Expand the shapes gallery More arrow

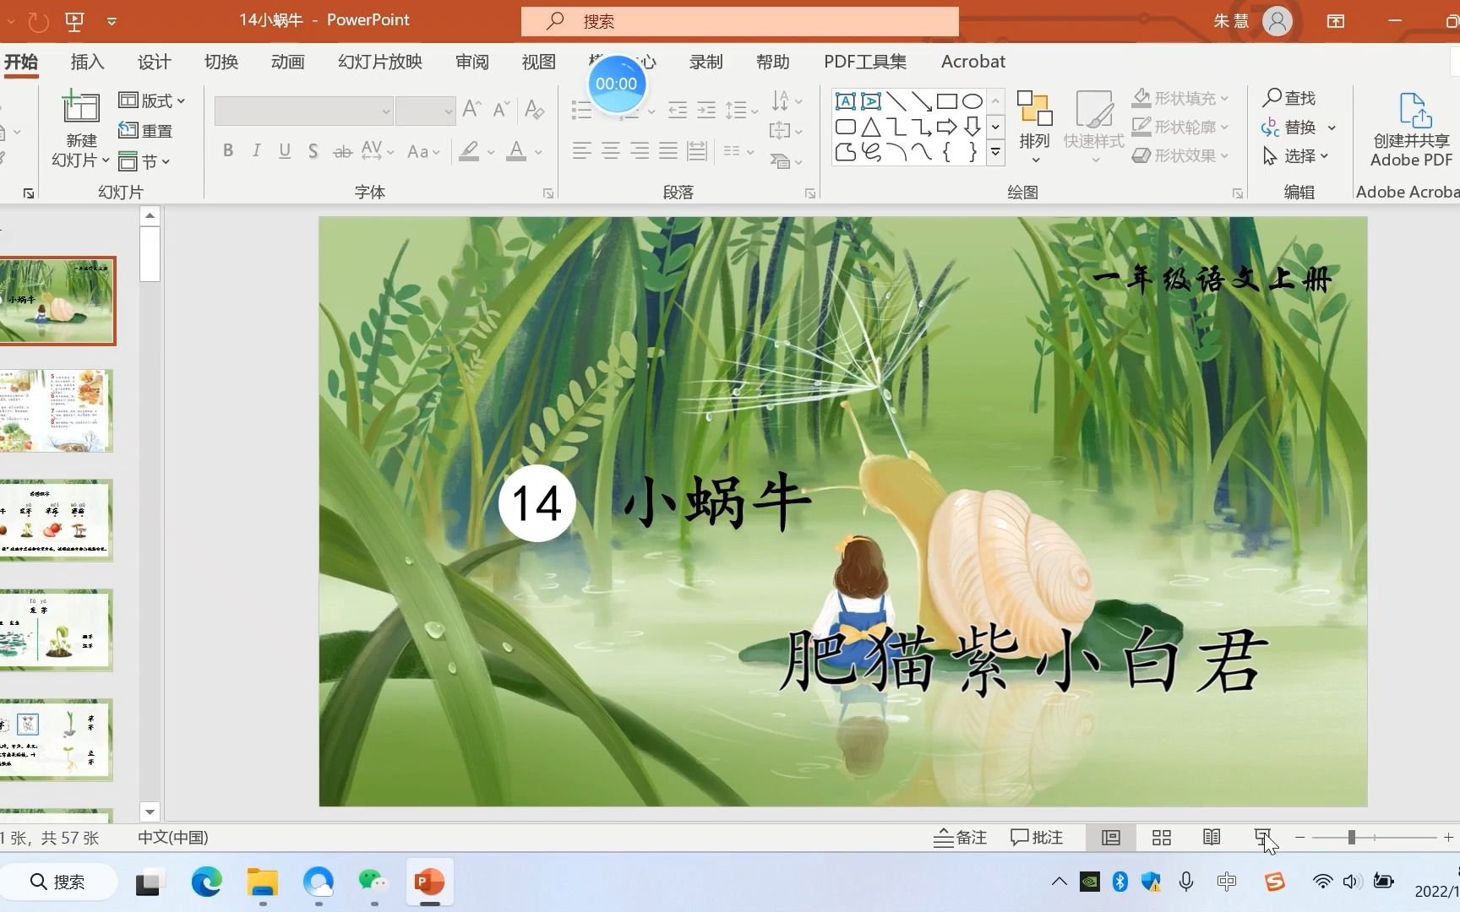[995, 153]
